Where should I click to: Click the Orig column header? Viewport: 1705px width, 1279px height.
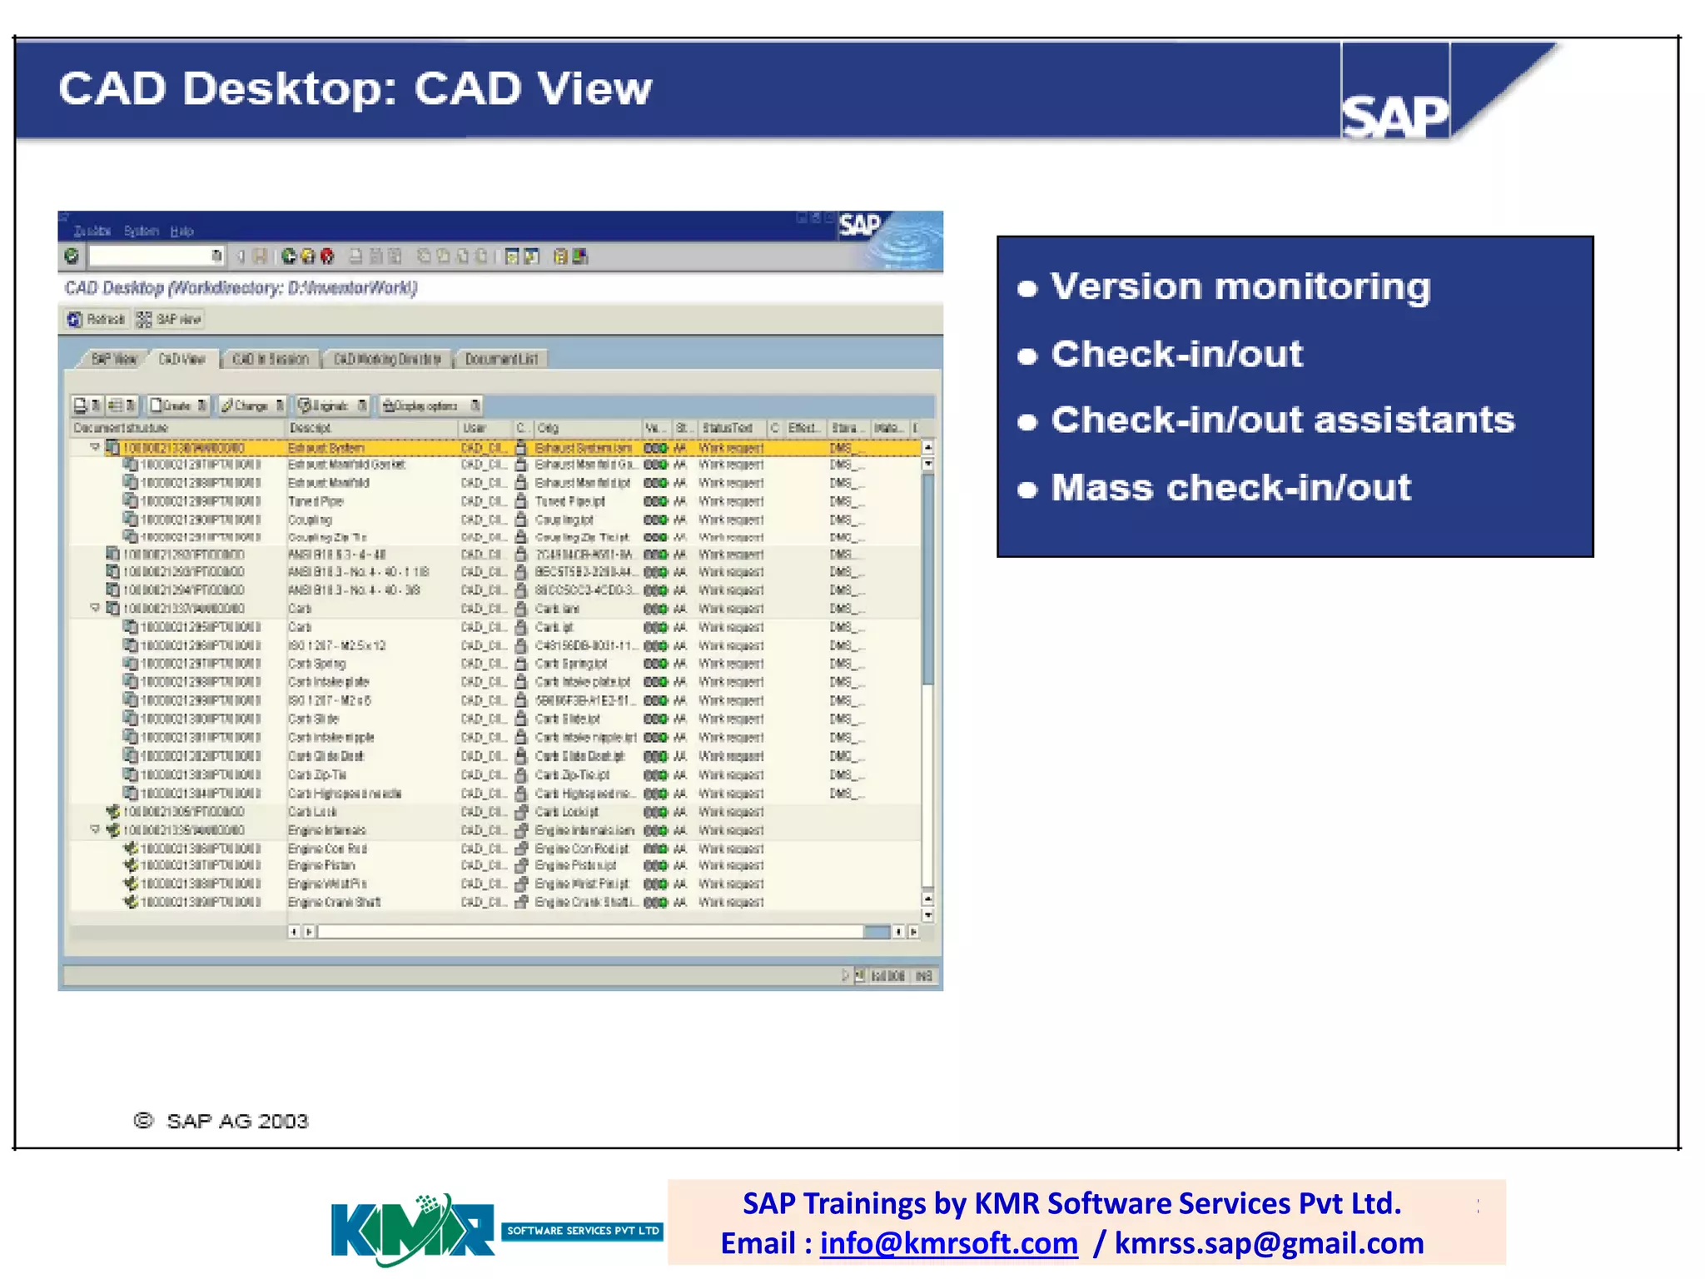click(588, 428)
